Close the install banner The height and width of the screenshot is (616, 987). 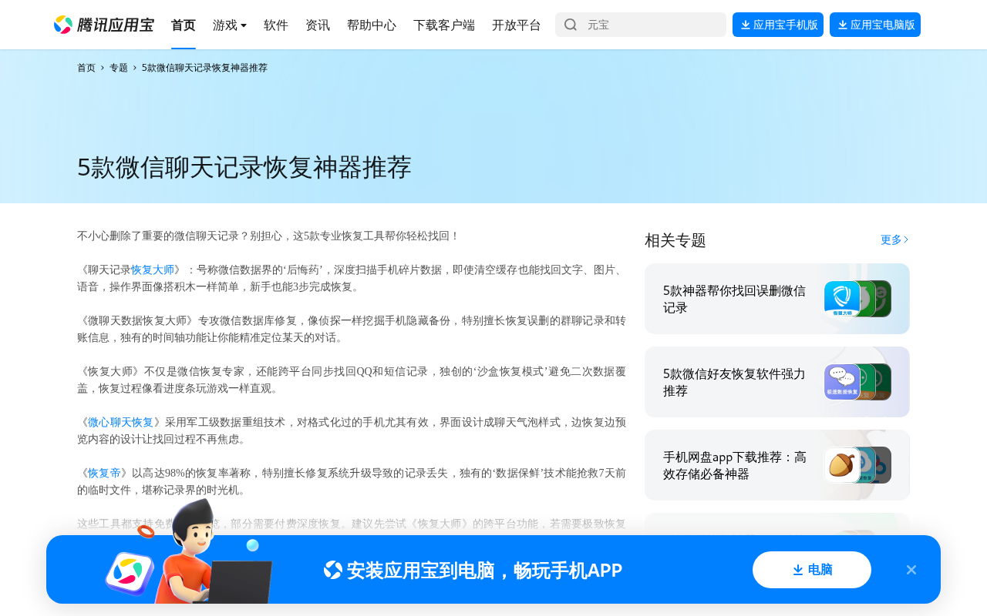tap(911, 570)
